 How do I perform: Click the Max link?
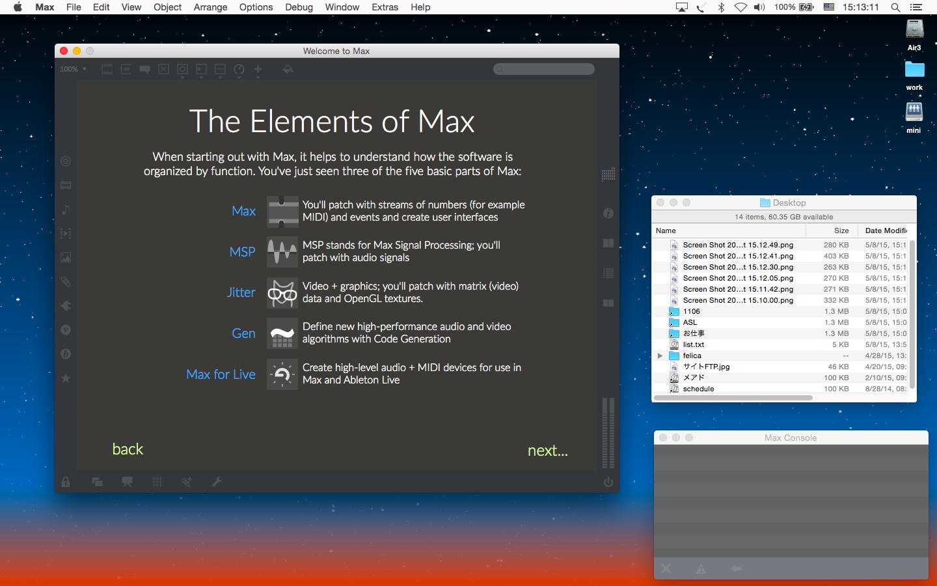(244, 211)
